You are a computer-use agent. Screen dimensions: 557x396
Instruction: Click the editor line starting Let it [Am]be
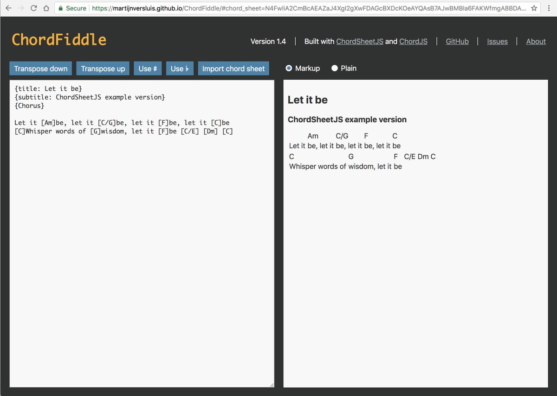pos(122,123)
